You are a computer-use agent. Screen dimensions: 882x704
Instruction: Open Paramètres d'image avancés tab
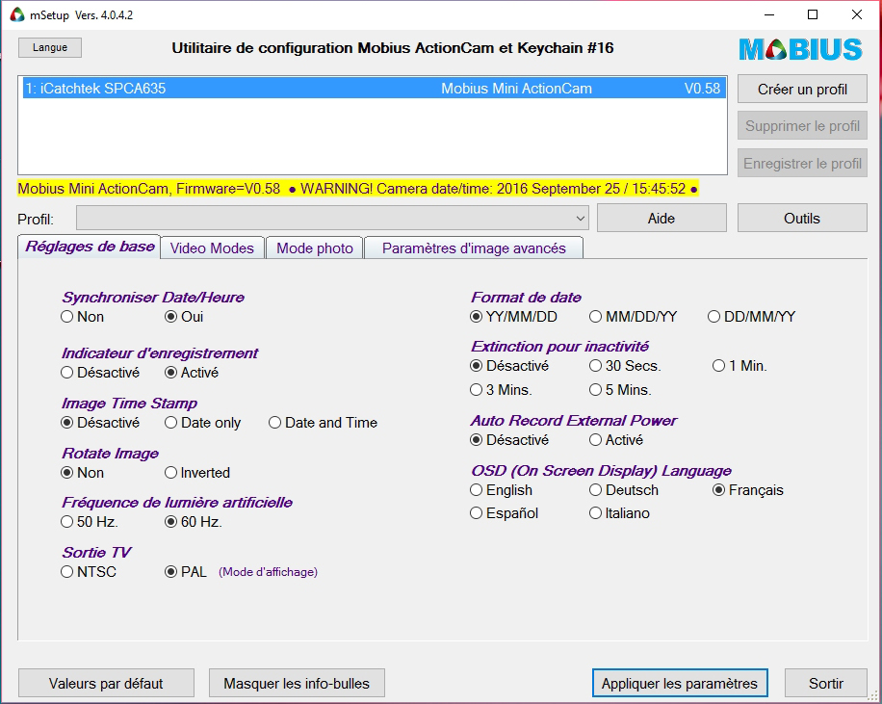(x=474, y=248)
